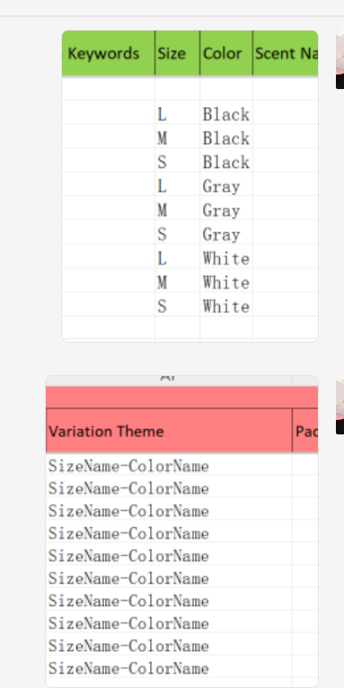The height and width of the screenshot is (688, 344).
Task: Open the sender avatar beside the Size table
Action: [x=340, y=58]
